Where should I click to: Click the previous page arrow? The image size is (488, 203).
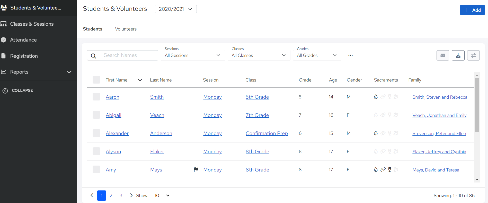coord(92,196)
